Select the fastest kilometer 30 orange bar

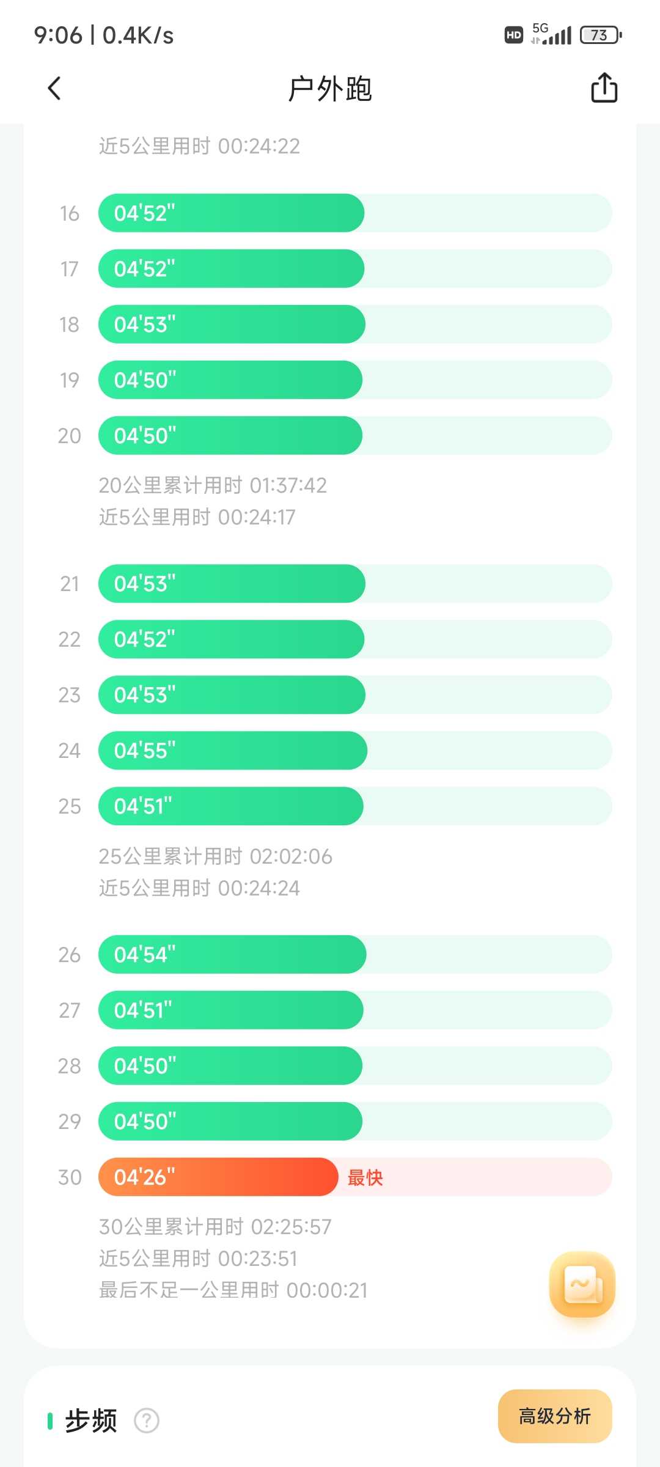coord(218,1177)
